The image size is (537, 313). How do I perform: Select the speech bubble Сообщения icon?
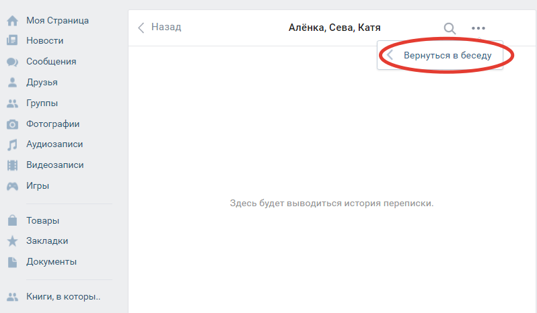point(12,62)
